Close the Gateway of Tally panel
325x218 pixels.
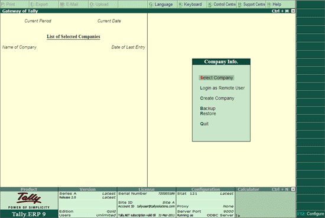tap(293, 11)
